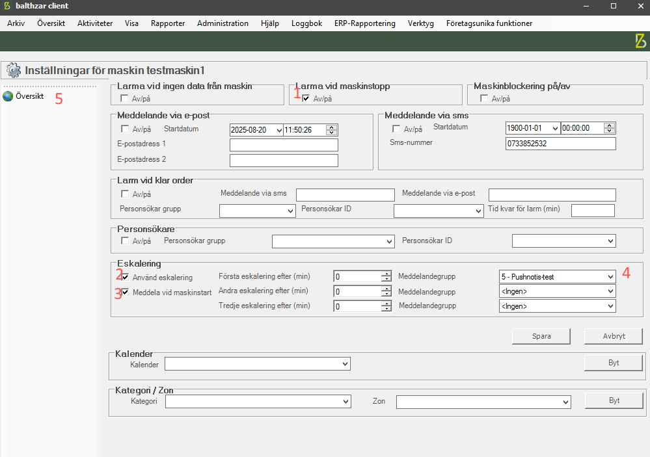Disable the Larma vid maskinstopp checkbox
Viewport: 650px width, 457px height.
coord(306,99)
